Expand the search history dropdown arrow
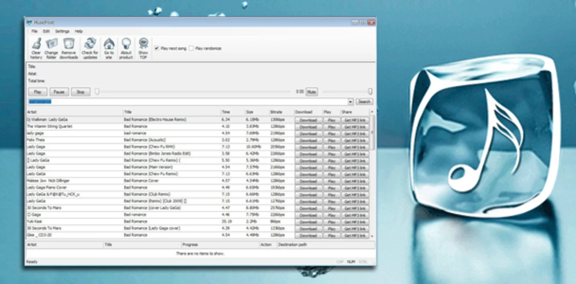Screen dimensions: 576x284 pos(350,102)
